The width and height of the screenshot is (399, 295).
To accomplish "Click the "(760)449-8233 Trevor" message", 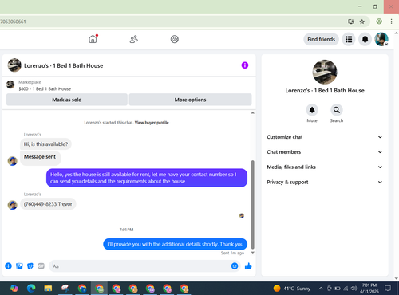I will (48, 204).
